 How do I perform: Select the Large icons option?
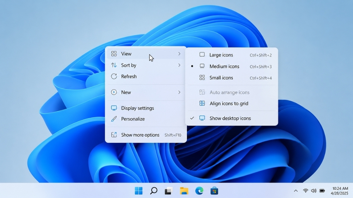pos(232,55)
